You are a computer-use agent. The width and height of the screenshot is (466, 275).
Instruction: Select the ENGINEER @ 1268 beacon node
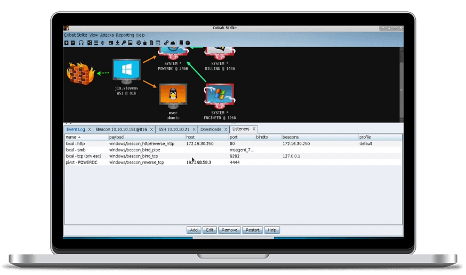coord(220,96)
